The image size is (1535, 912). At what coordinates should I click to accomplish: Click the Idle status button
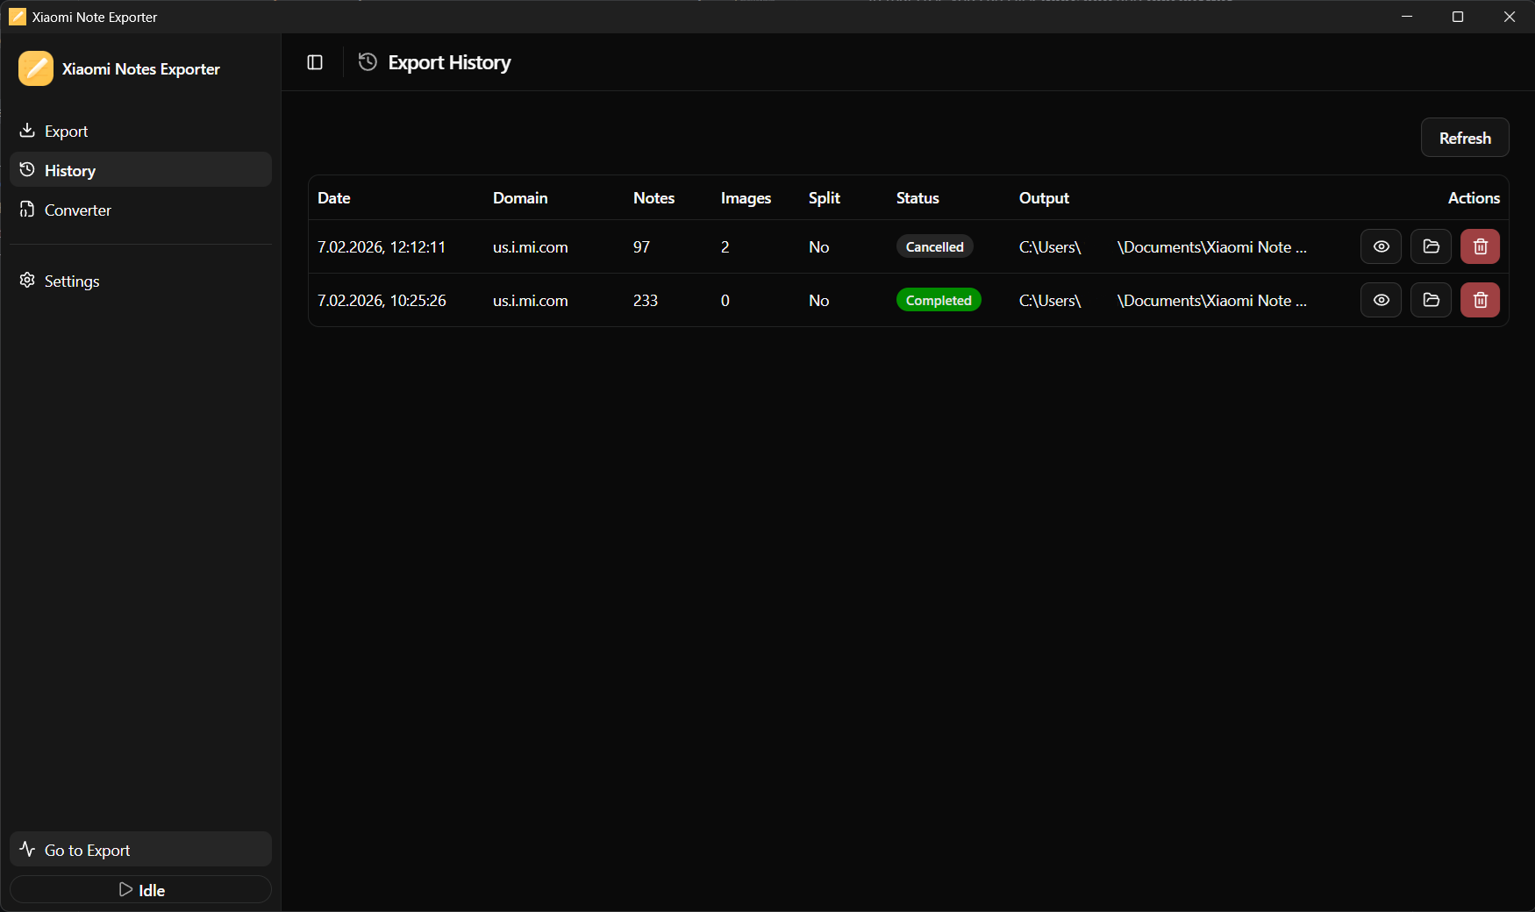pyautogui.click(x=140, y=890)
